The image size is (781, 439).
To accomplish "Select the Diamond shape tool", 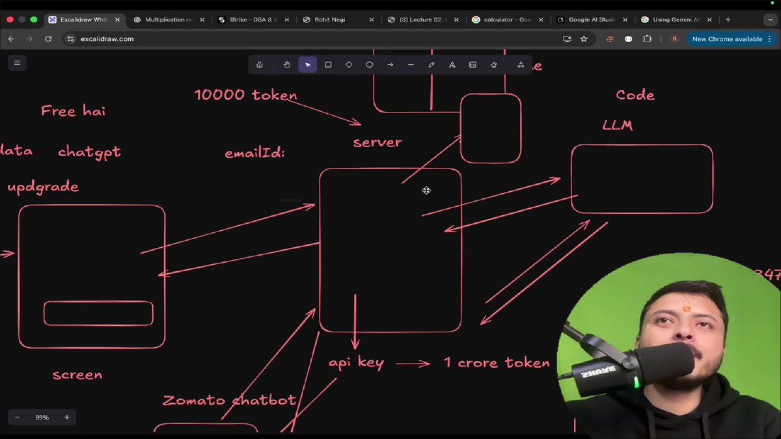I will click(349, 64).
